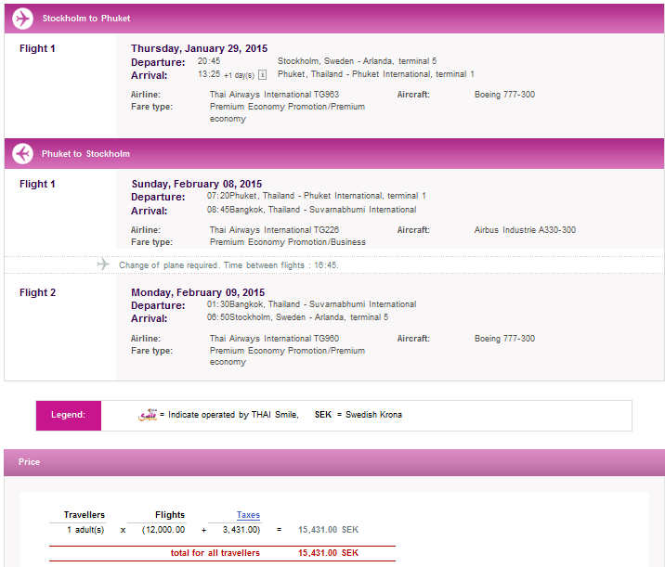Click the grey plane icon at Change of plane required

pos(103,264)
